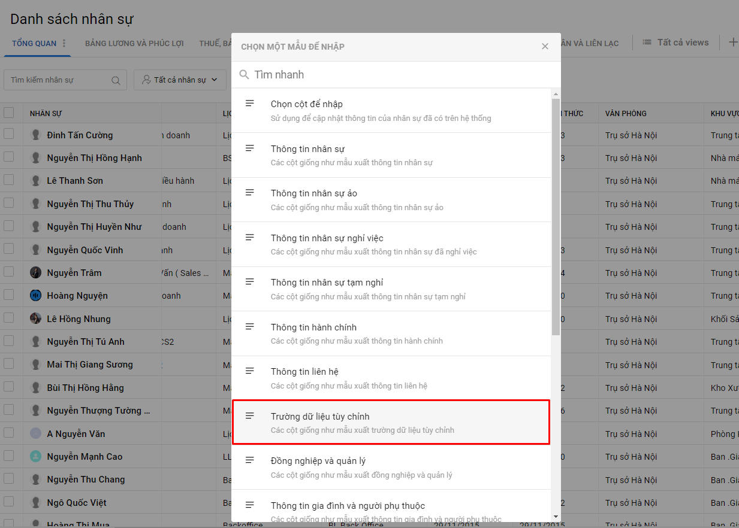Add a new view with plus icon
The width and height of the screenshot is (739, 528).
(733, 42)
